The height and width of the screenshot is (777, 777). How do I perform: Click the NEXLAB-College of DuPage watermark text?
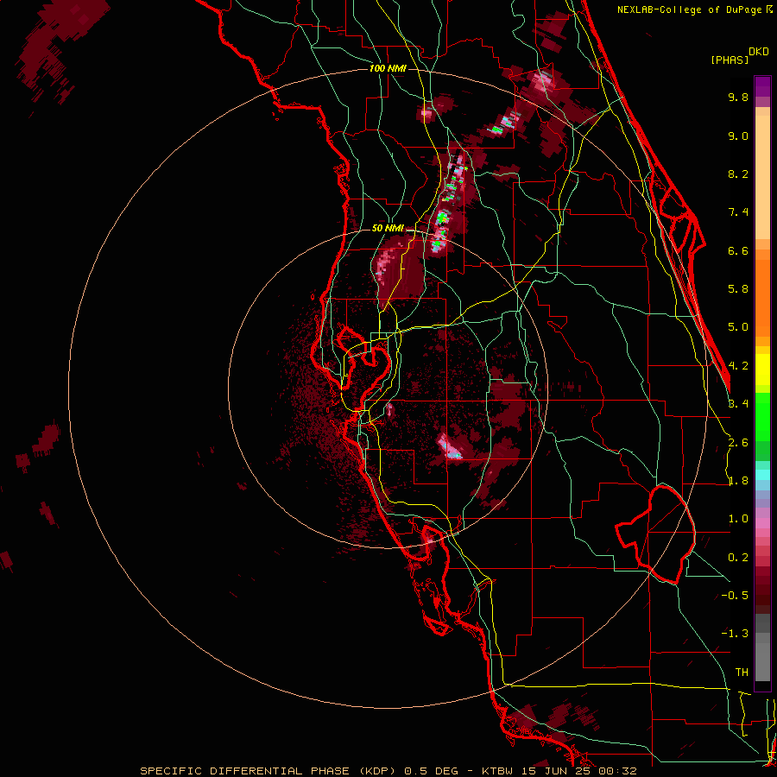[x=692, y=9]
